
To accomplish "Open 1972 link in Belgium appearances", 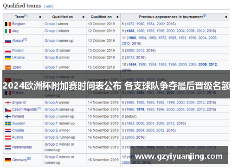I will pyautogui.click(x=130, y=24).
